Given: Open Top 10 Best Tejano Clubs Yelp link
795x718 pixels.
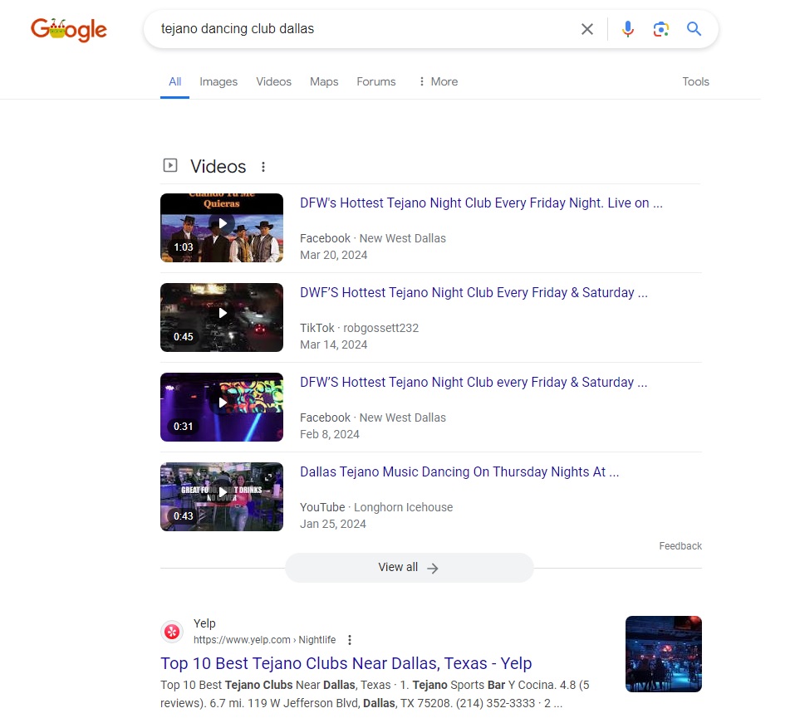Looking at the screenshot, I should pyautogui.click(x=346, y=663).
